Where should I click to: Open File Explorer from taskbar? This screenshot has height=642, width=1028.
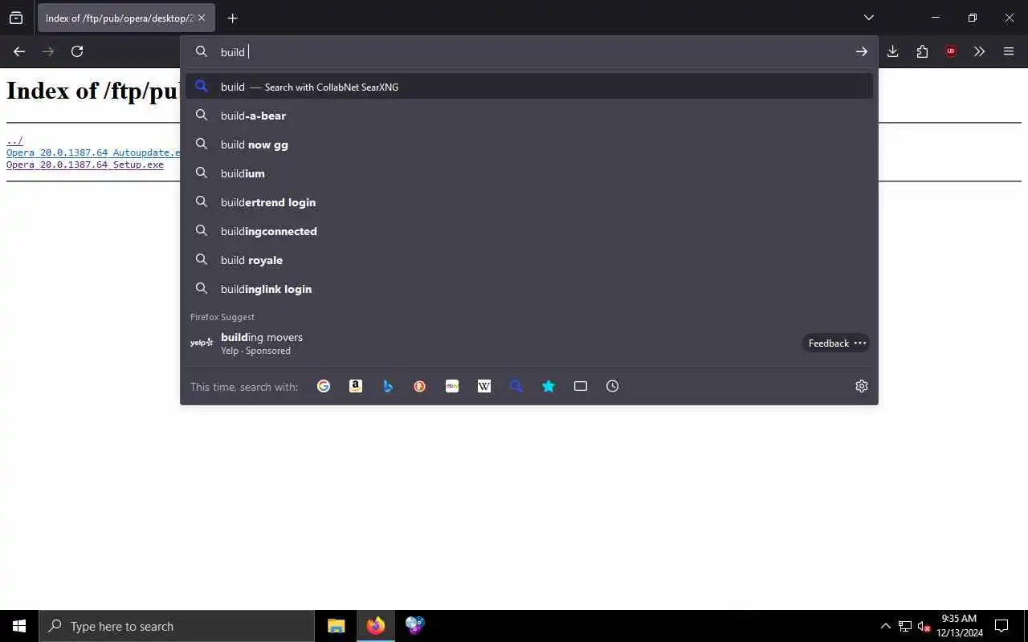click(337, 626)
